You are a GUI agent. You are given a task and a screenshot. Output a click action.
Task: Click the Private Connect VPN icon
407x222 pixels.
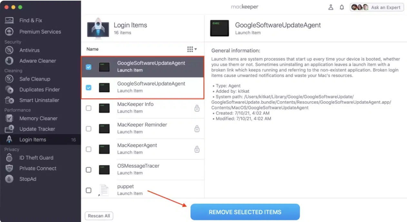click(9, 168)
